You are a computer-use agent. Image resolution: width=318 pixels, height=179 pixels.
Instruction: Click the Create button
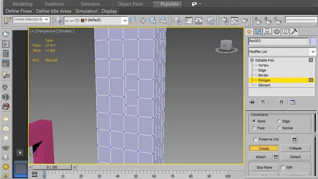[264, 149]
